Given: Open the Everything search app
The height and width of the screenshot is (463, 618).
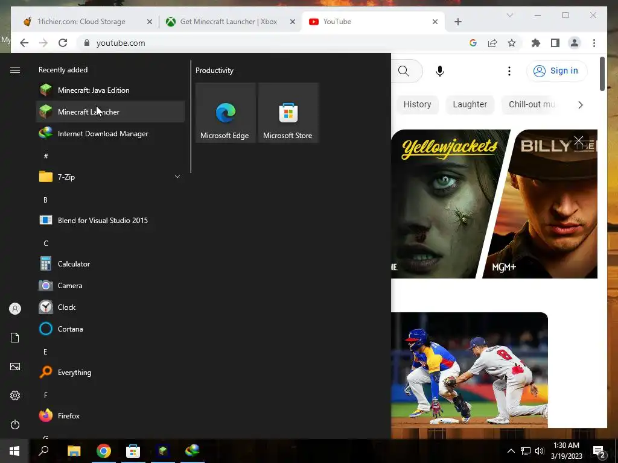Looking at the screenshot, I should pos(110,372).
